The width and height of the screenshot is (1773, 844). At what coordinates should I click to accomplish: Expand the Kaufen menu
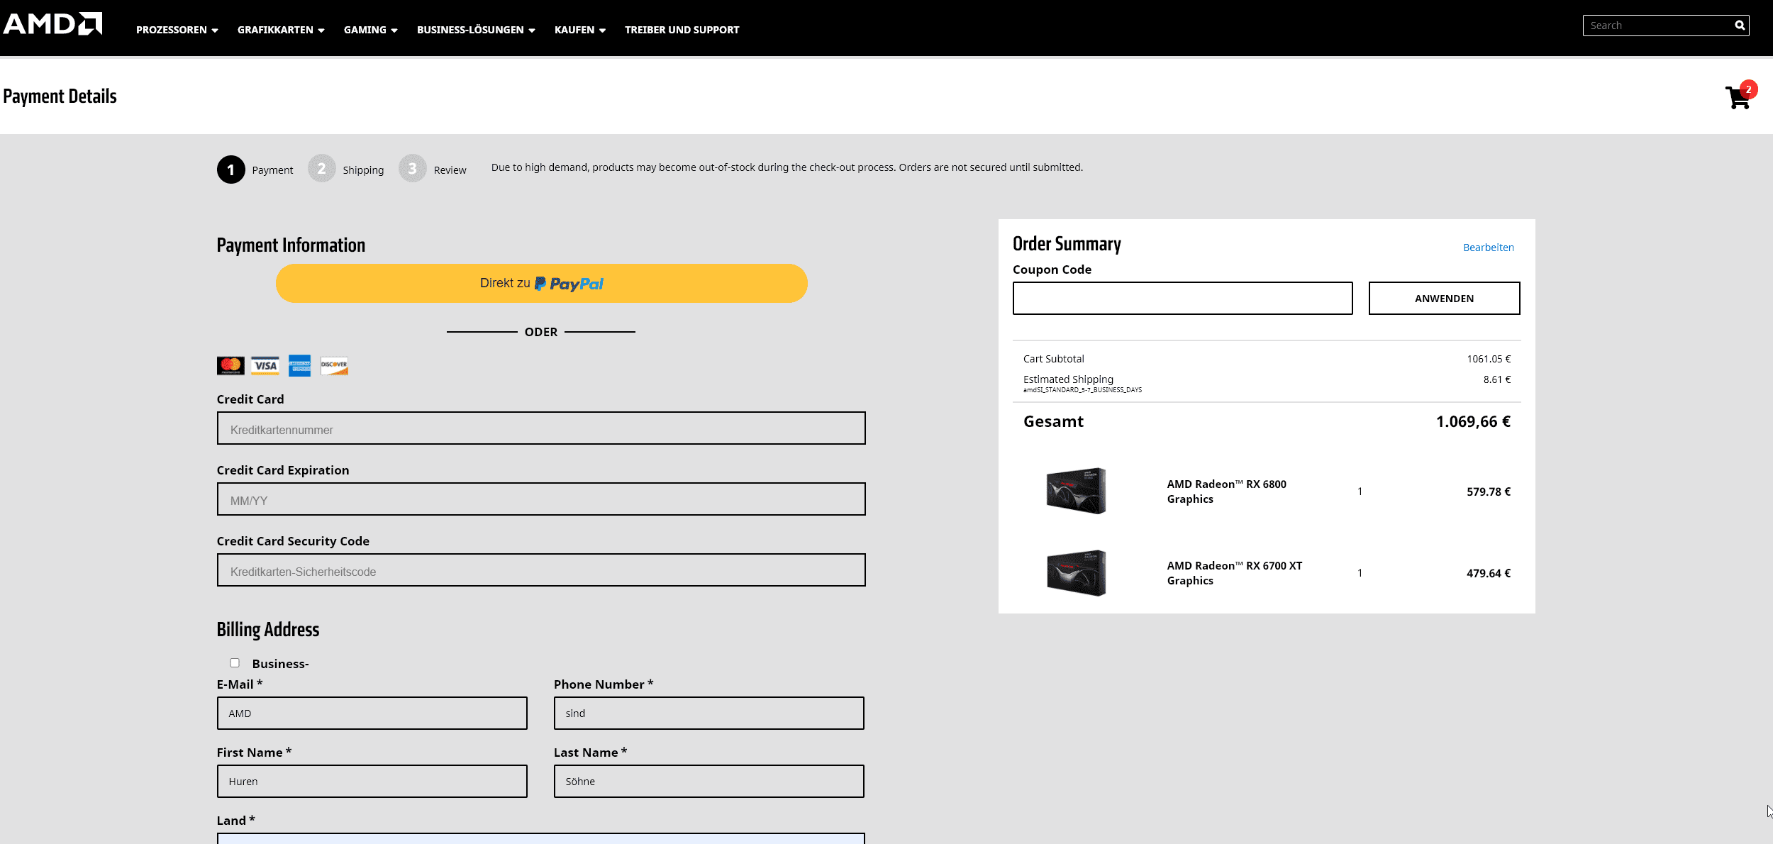pos(580,30)
